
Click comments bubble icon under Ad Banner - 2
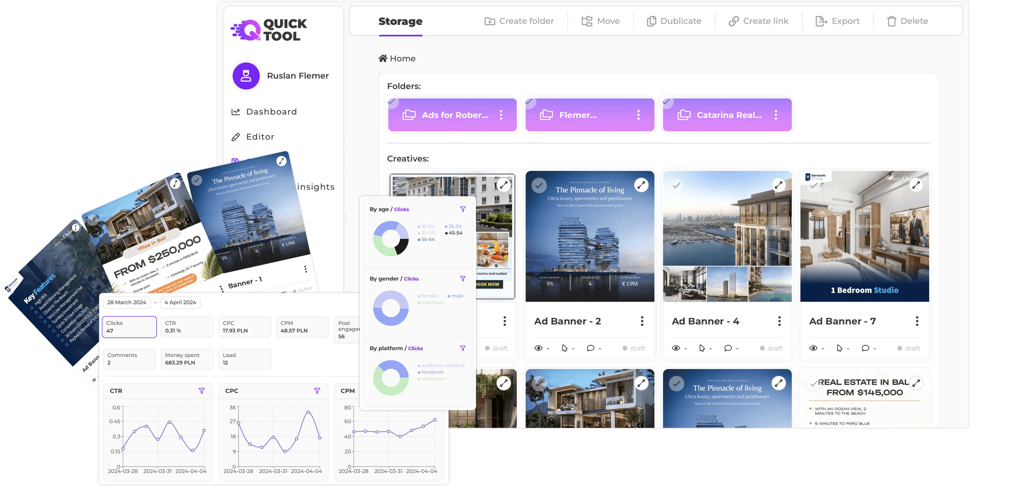click(590, 348)
